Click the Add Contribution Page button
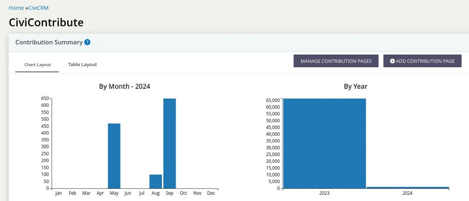 pos(422,61)
